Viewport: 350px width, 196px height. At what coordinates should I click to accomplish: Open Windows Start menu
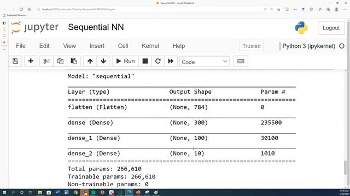[4, 192]
